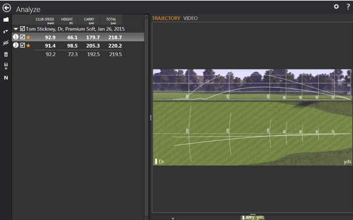The height and width of the screenshot is (220, 353).
Task: Sort by the HEIGHT column header
Action: tap(67, 20)
